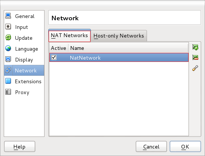Viewport: 205px width, 156px height.
Task: Select the Network settings category
Action: coord(24,70)
